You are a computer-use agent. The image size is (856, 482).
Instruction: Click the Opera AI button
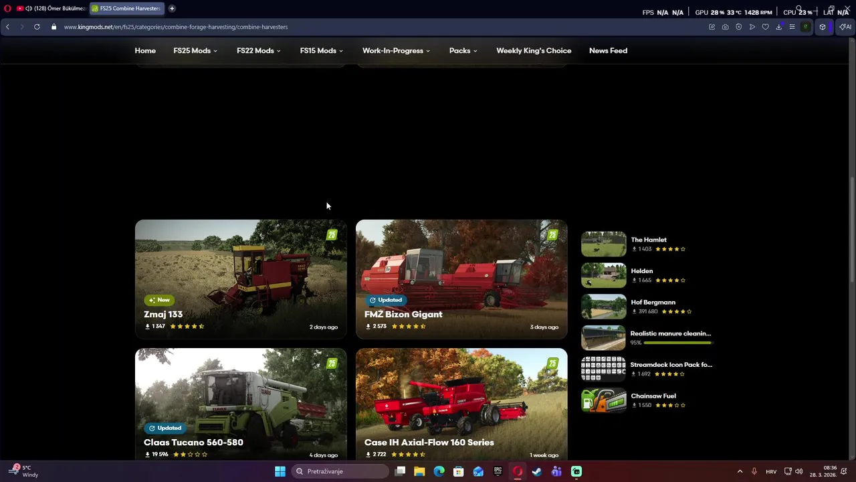click(x=845, y=27)
